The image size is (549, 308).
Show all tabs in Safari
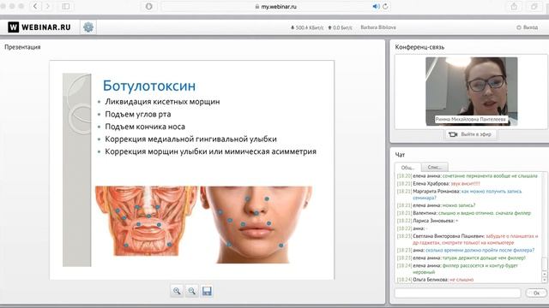534,6
